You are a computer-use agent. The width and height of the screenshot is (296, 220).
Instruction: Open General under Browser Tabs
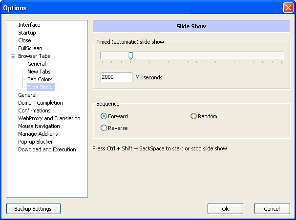(x=37, y=64)
